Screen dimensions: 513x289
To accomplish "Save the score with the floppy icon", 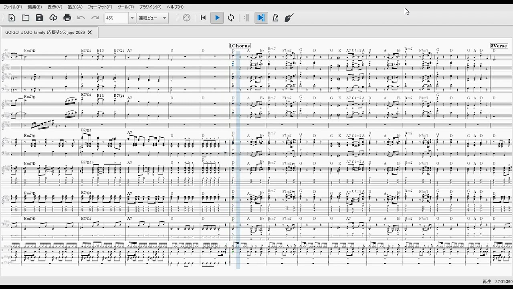I will pos(39,18).
